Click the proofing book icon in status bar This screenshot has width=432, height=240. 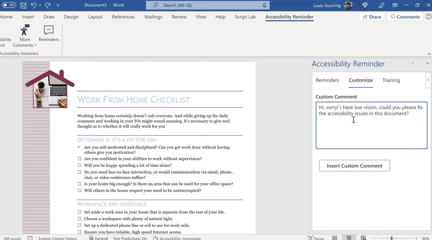pos(30,238)
